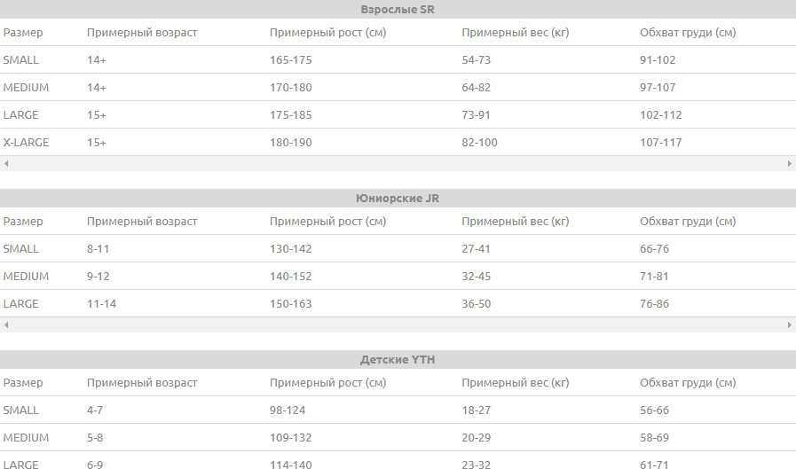Click right scroll arrow under Взрослые SR table
Screen dimensions: 796x469
pos(790,164)
